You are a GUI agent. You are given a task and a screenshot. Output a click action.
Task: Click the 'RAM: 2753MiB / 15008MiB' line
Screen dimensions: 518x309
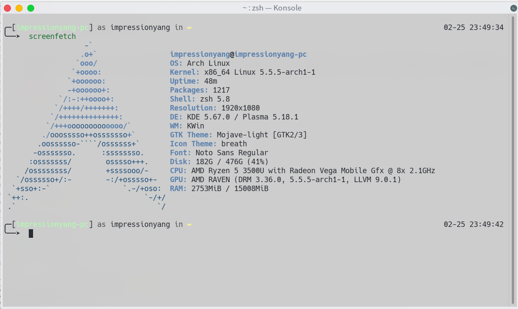pos(219,189)
